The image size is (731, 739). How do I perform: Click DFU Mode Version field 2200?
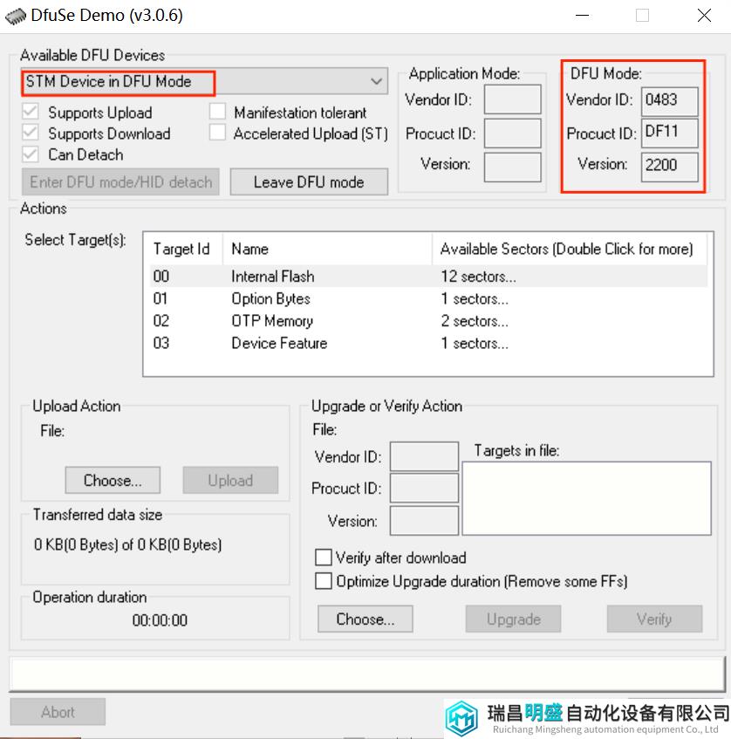tap(669, 167)
